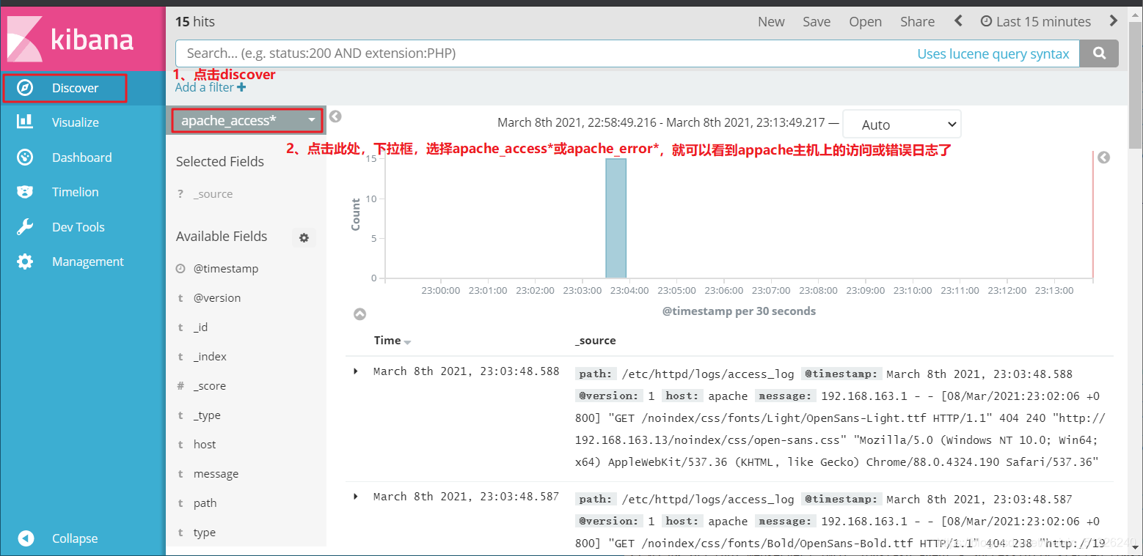
Task: Open Discover compass icon
Action: click(25, 88)
